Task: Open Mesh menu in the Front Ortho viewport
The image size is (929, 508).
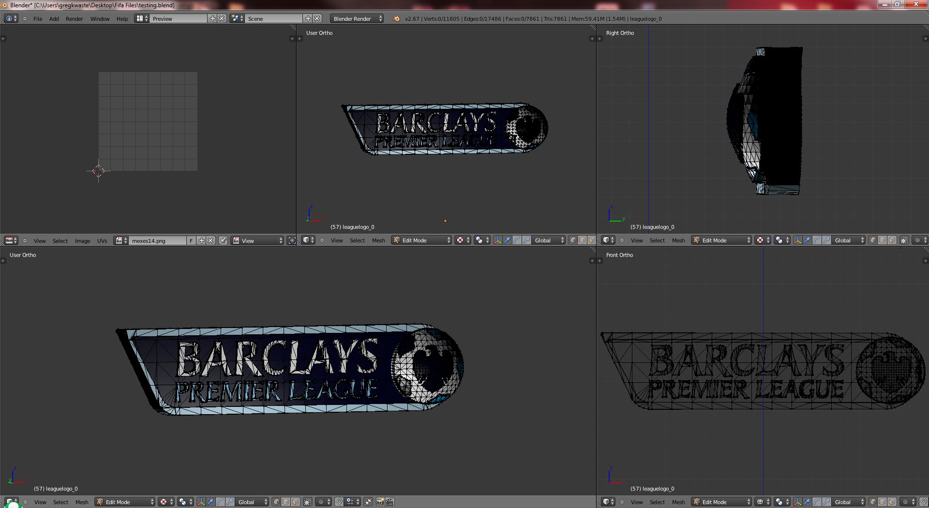Action: (x=678, y=502)
